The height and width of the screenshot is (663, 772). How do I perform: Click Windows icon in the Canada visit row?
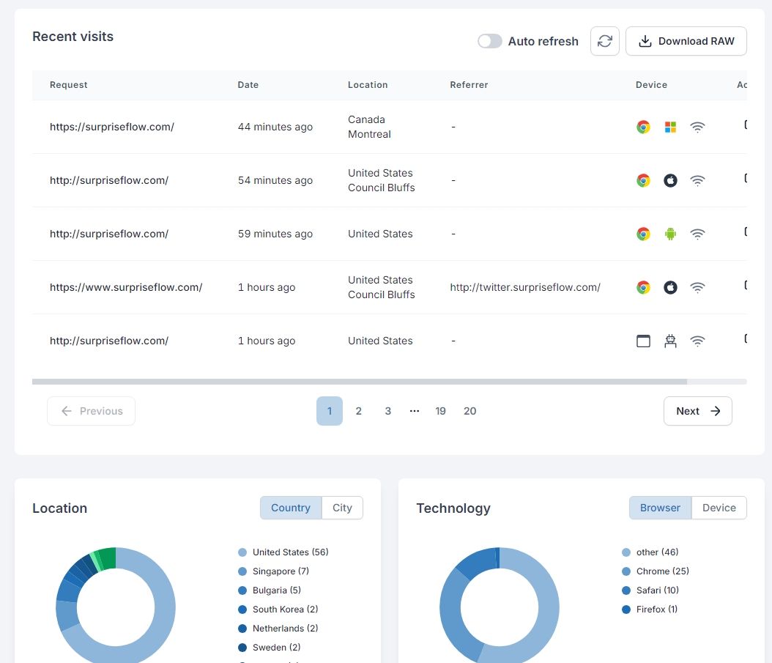pos(670,127)
